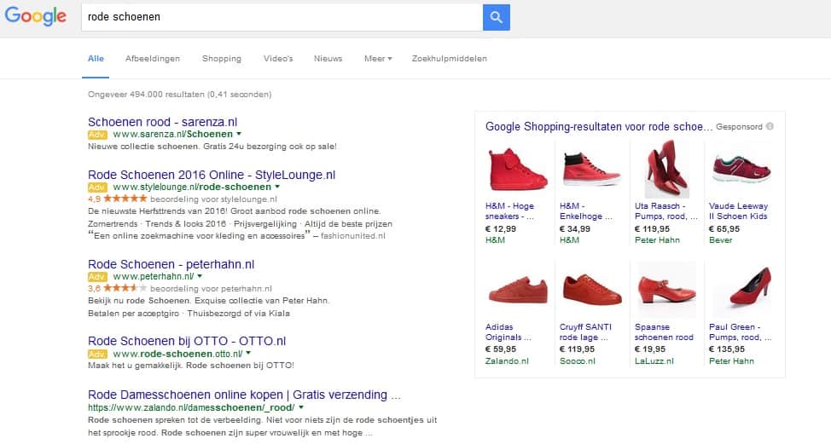The height and width of the screenshot is (444, 831).
Task: Click in the search box with rode schoenen
Action: point(282,17)
